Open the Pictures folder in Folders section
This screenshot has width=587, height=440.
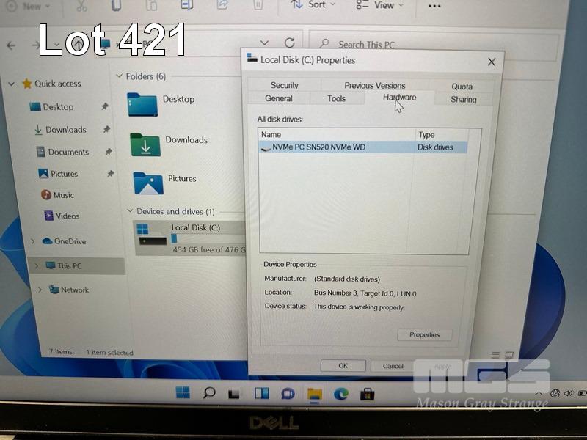[x=147, y=183]
